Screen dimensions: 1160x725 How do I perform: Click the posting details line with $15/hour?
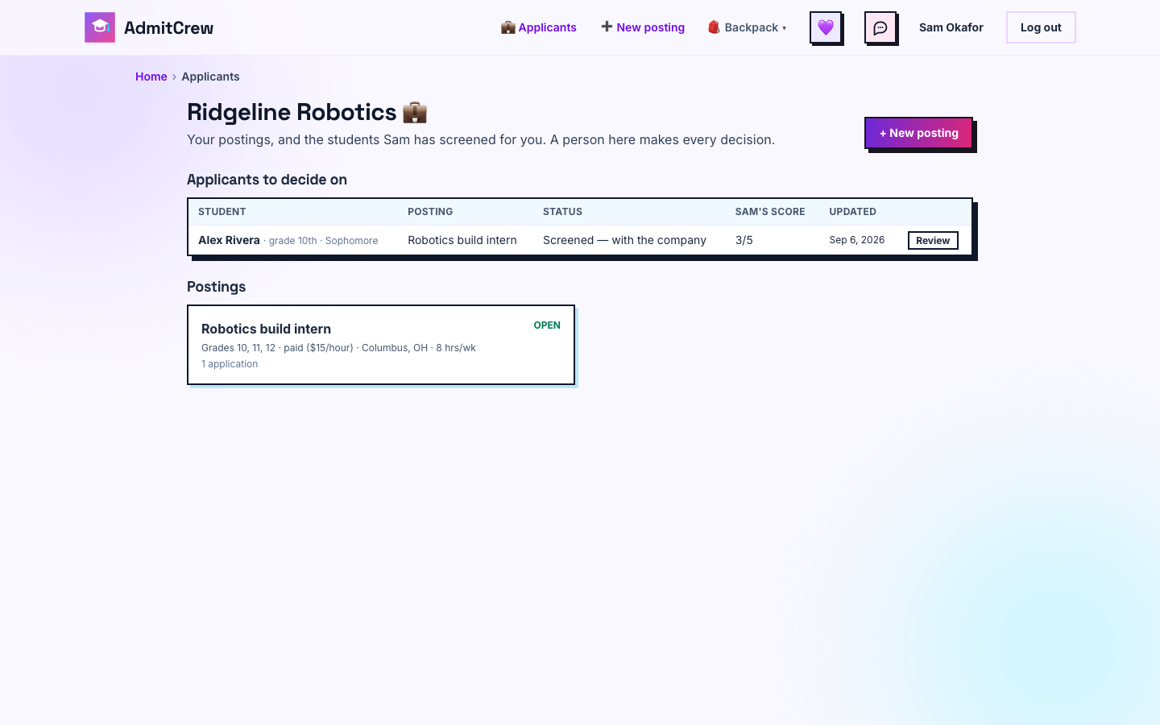(338, 348)
